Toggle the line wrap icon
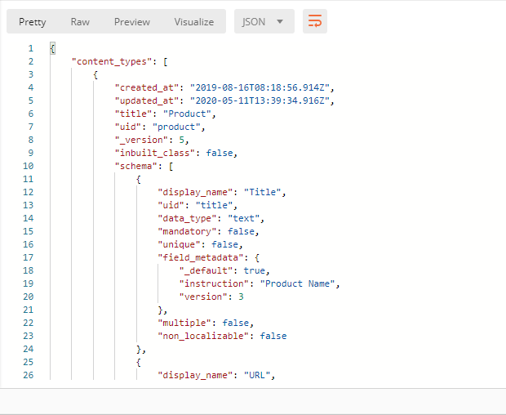Screen dimensions: 506x415 pyautogui.click(x=315, y=21)
